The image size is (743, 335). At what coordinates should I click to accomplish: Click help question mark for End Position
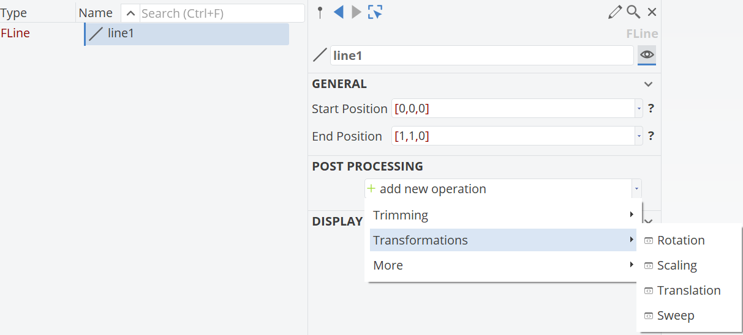tap(651, 136)
